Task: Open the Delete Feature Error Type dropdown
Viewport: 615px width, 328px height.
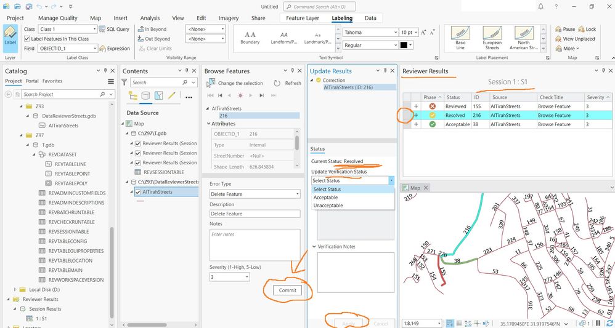Action: coord(298,194)
